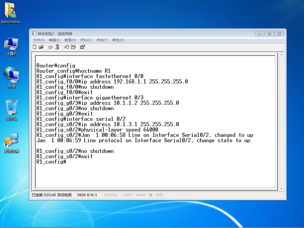Click the terminal prompt R1_config#
Image resolution: width=304 pixels, height=228 pixels.
click(51, 162)
